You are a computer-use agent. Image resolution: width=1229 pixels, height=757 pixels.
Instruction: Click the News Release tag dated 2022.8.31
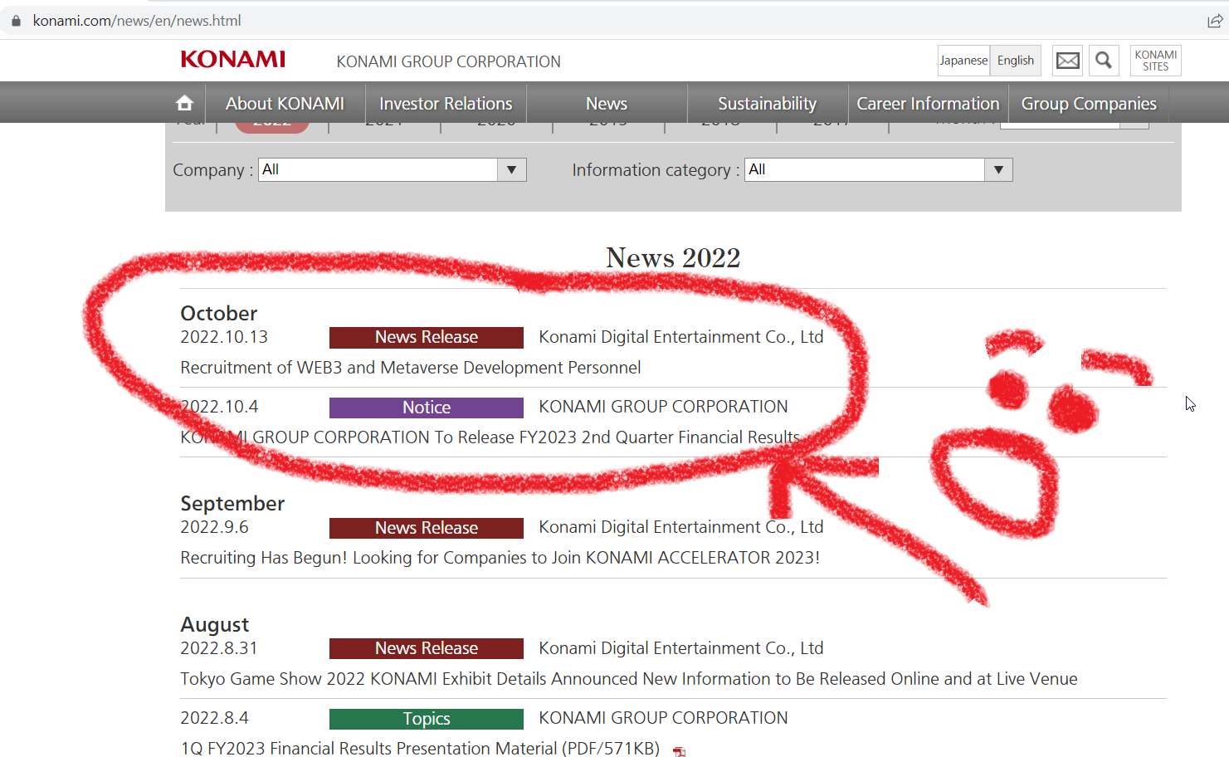point(427,648)
